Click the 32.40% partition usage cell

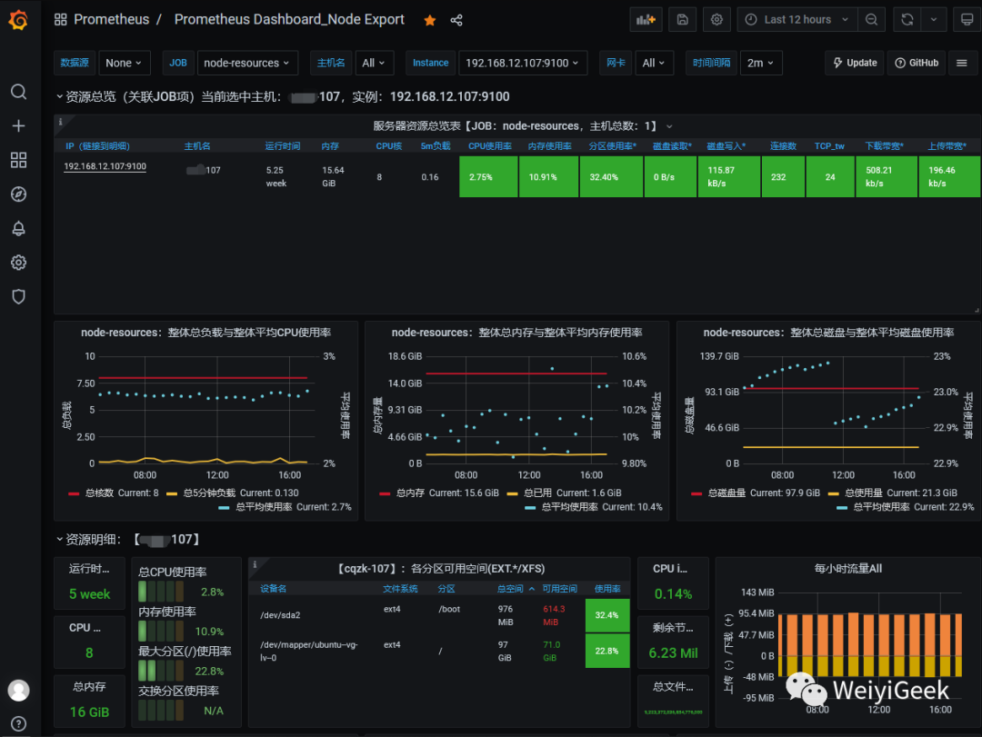611,177
